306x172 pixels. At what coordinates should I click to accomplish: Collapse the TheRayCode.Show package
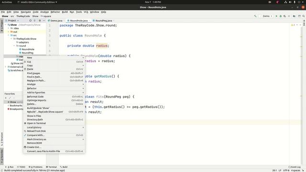(11, 39)
